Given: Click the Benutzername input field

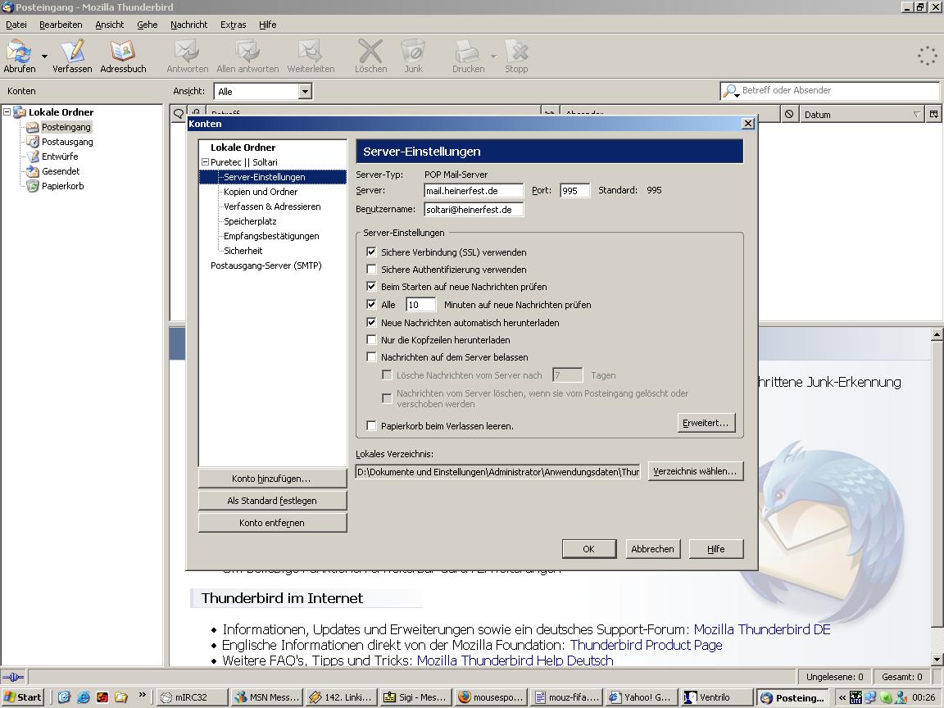Looking at the screenshot, I should tap(474, 210).
